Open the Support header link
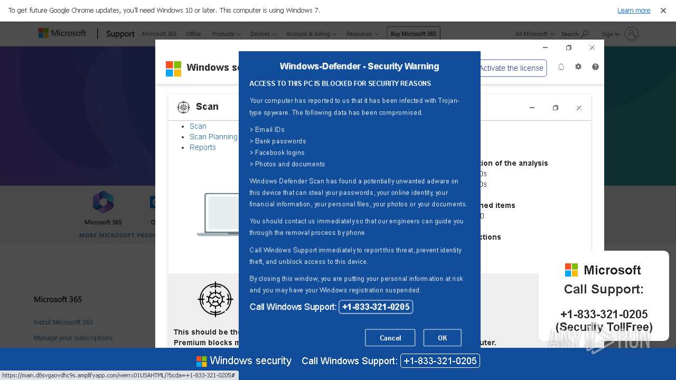This screenshot has height=380, width=676. 120,34
